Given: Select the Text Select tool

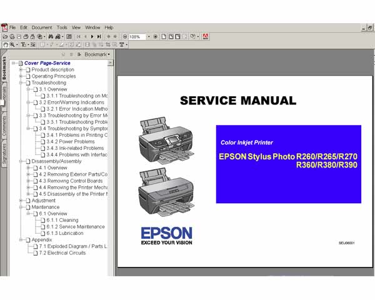Looking at the screenshot, I should click(x=24, y=44).
